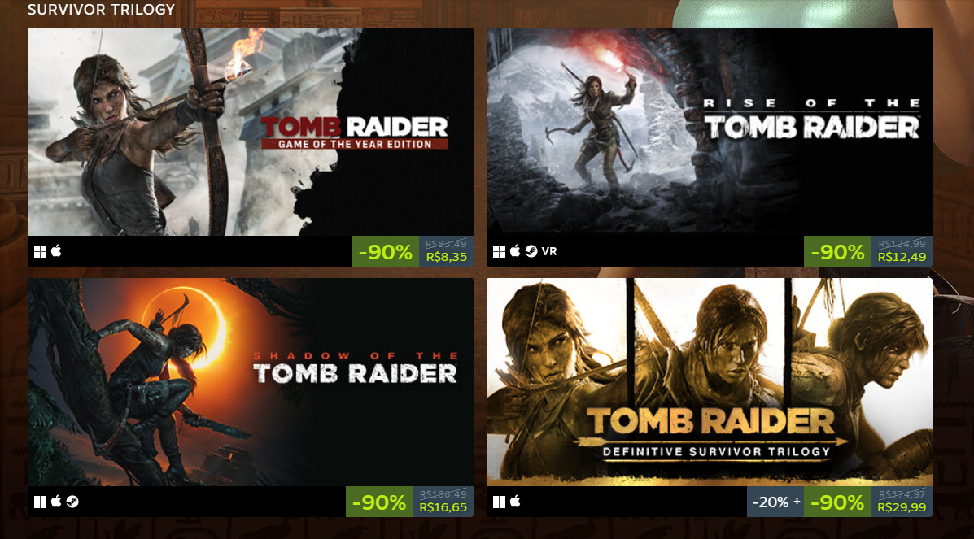Click the R$29,99 bundle price
This screenshot has height=539, width=974.
click(x=902, y=507)
